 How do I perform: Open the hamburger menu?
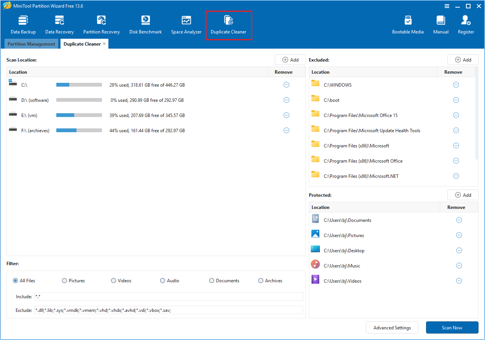coord(446,6)
